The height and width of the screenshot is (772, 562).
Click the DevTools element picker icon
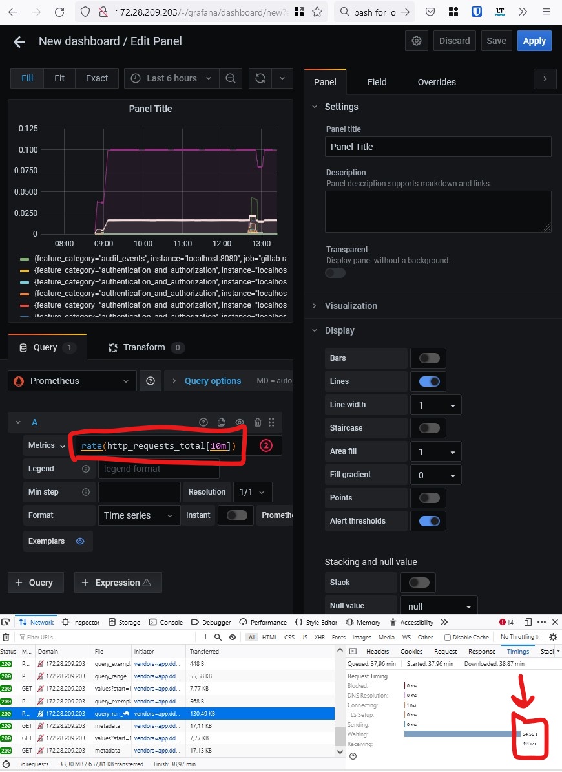click(x=6, y=623)
